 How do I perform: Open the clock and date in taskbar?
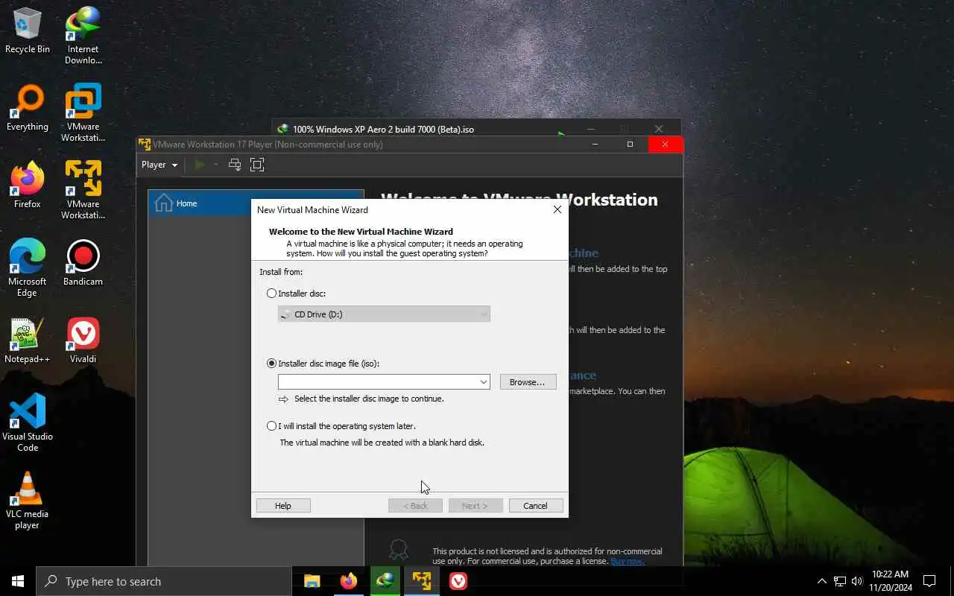890,581
